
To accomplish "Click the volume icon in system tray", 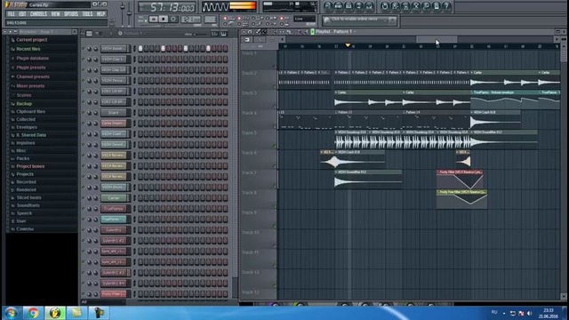I will (530, 313).
